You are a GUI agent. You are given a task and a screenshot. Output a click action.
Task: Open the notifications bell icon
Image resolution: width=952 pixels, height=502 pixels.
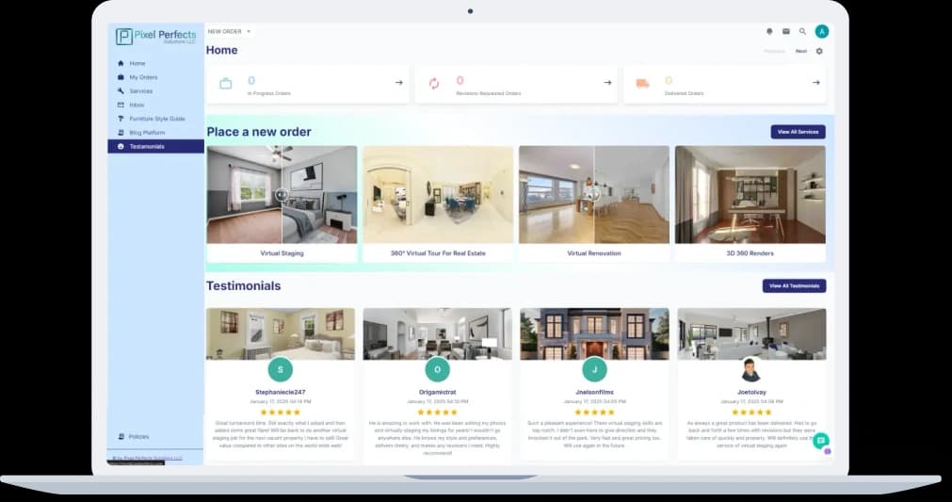[x=769, y=32]
